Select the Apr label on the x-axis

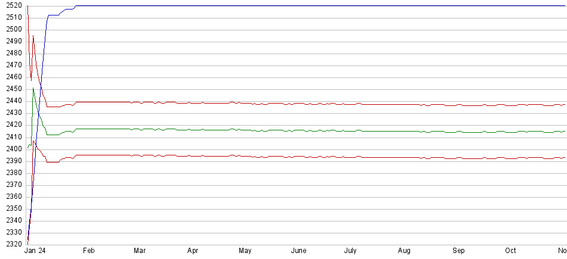[x=193, y=251]
